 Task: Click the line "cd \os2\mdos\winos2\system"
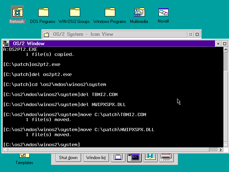[69, 85]
